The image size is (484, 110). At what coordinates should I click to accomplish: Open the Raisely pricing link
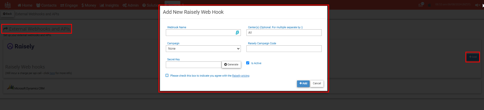tap(241, 76)
